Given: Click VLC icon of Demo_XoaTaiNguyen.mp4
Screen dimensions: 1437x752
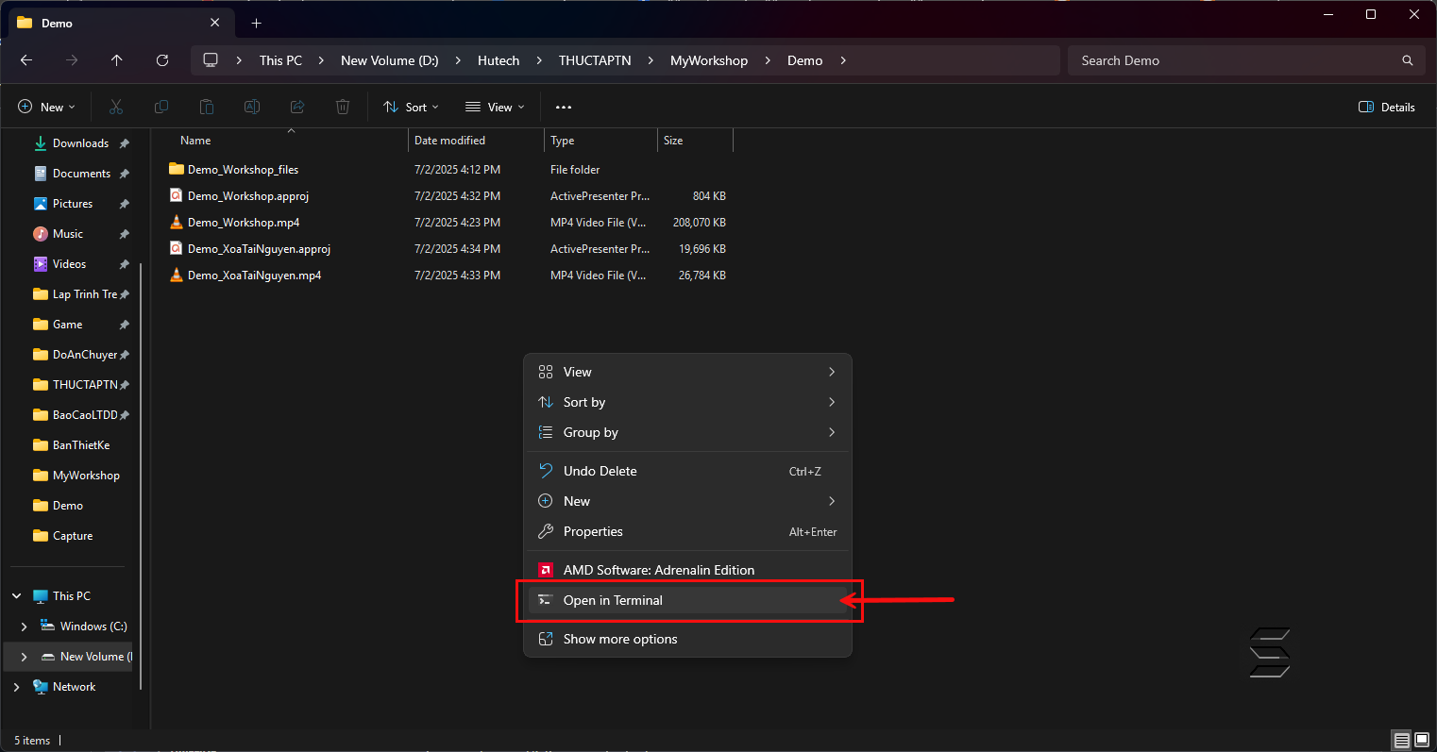Looking at the screenshot, I should (x=176, y=276).
